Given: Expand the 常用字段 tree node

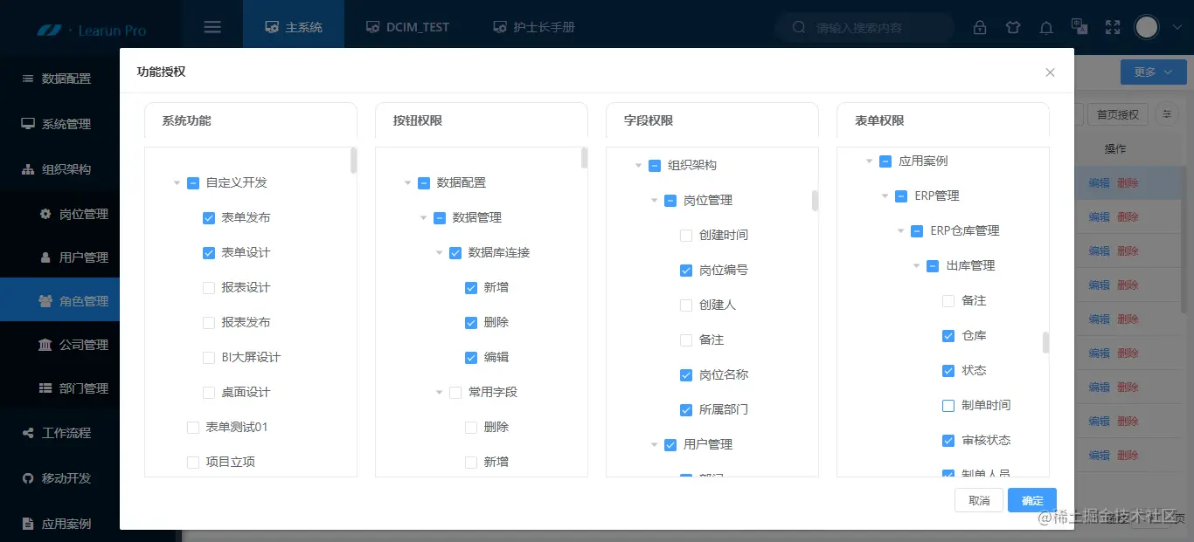Looking at the screenshot, I should point(441,392).
